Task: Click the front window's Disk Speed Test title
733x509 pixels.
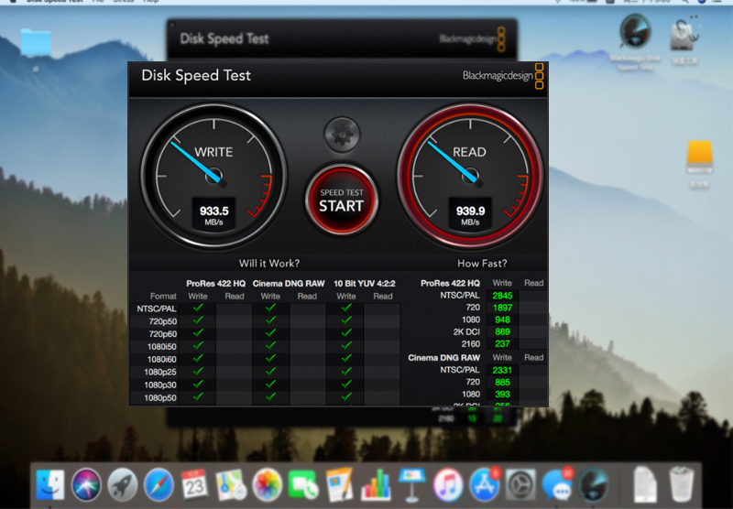Action: [196, 76]
